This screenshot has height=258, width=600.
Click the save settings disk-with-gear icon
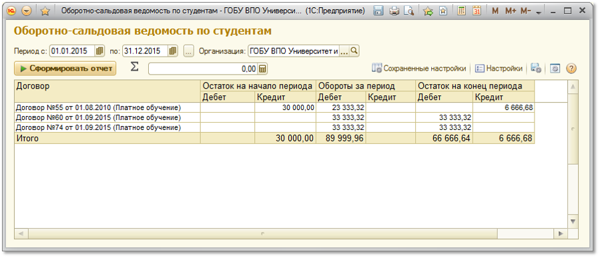[x=536, y=69]
